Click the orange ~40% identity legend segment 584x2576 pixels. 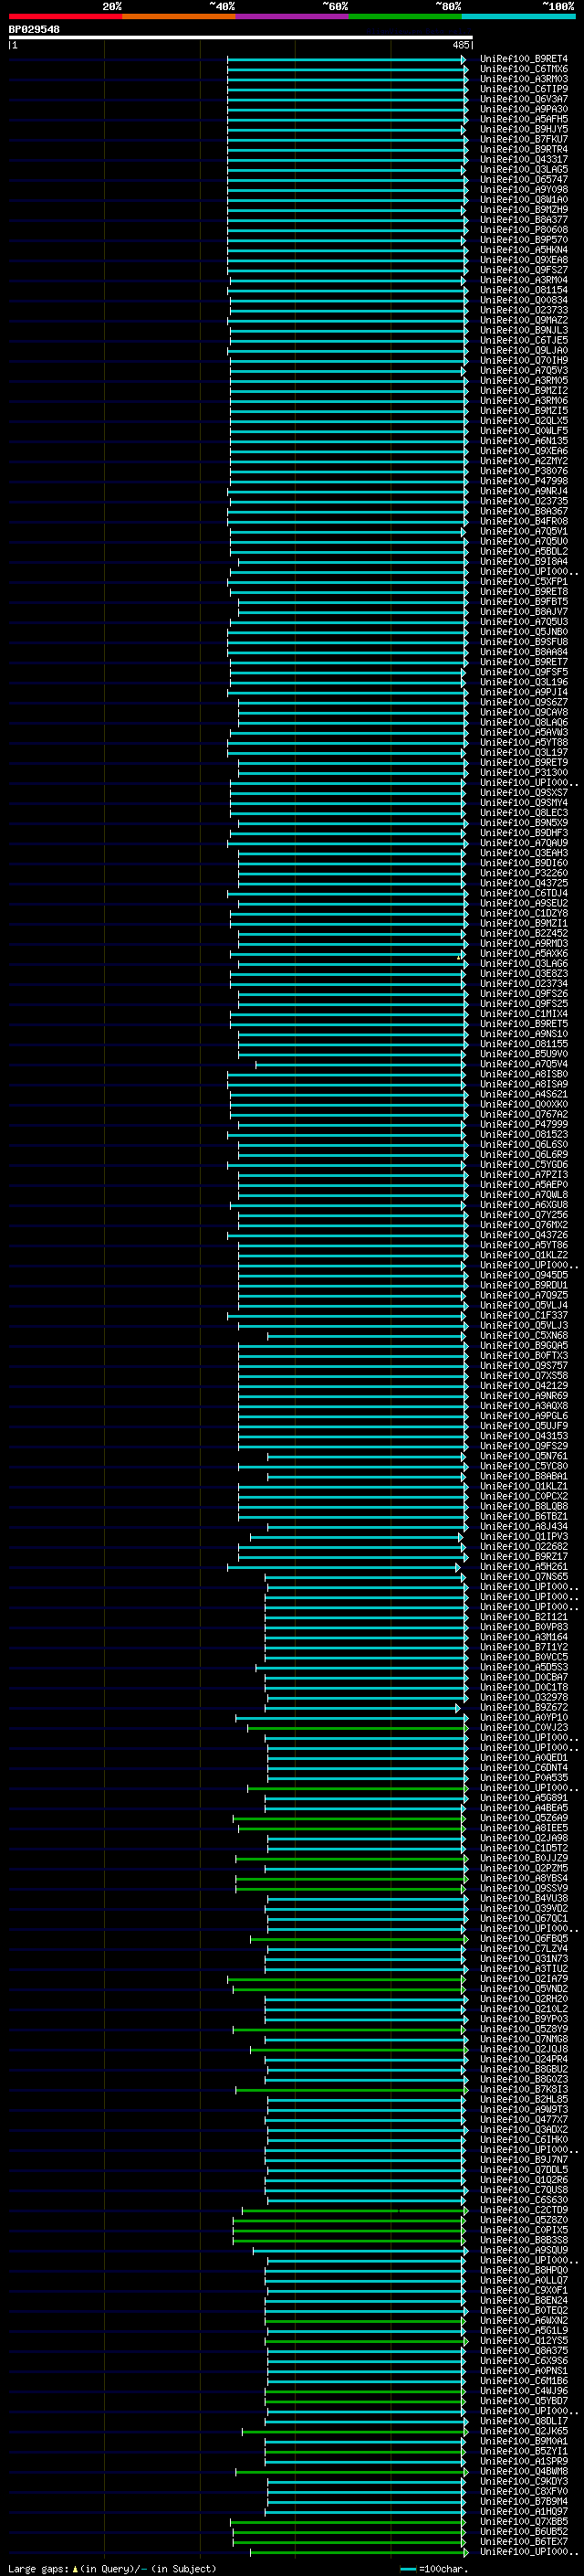point(179,16)
